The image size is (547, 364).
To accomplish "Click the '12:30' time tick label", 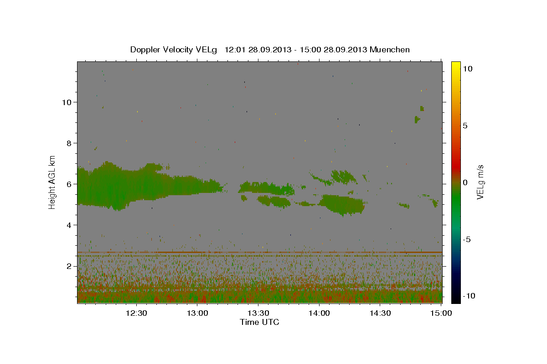I will (x=136, y=313).
